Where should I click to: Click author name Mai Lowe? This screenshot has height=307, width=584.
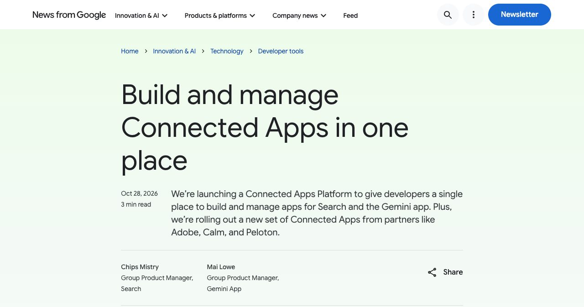pos(221,267)
